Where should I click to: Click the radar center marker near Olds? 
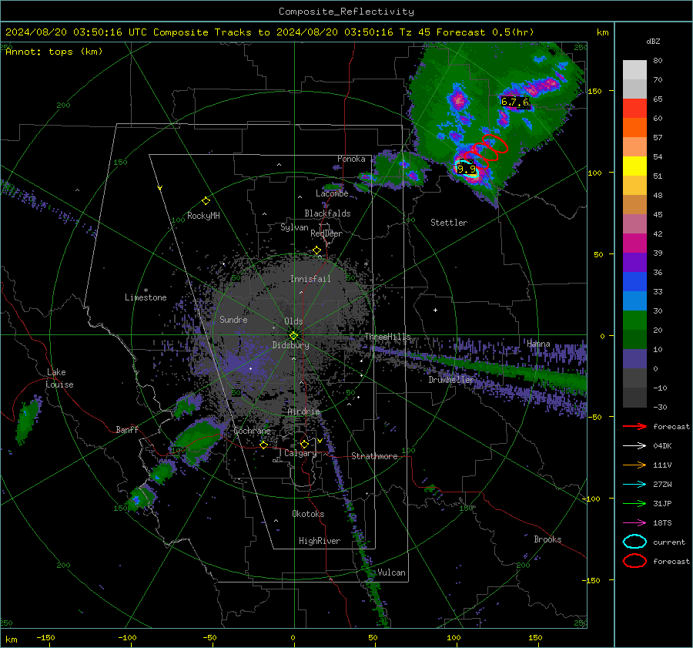[293, 335]
